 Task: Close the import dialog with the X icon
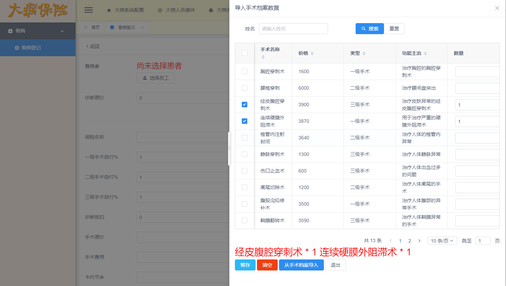click(497, 8)
